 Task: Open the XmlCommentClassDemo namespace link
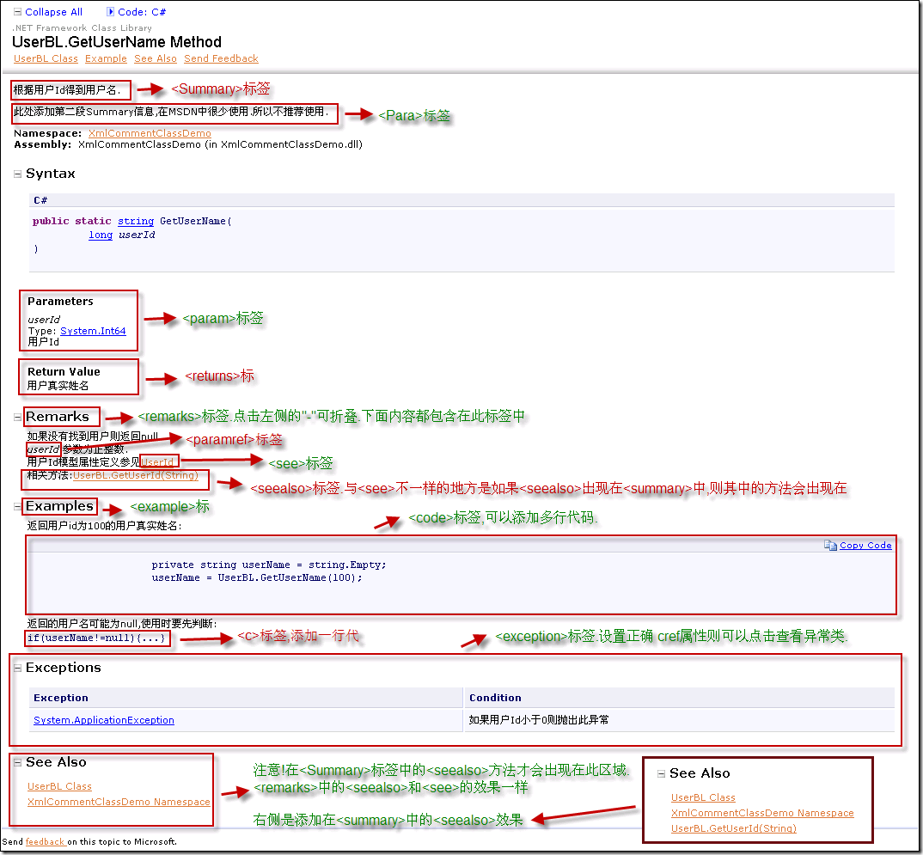point(150,133)
